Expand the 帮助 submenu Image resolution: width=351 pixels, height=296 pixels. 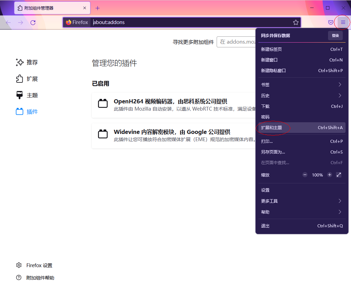coord(302,212)
